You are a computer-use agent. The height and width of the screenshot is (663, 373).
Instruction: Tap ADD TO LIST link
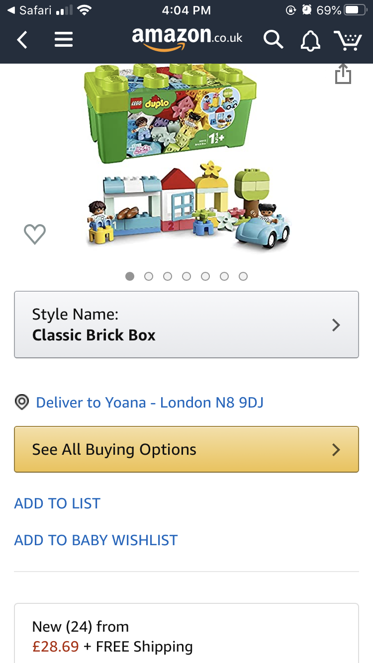click(57, 503)
